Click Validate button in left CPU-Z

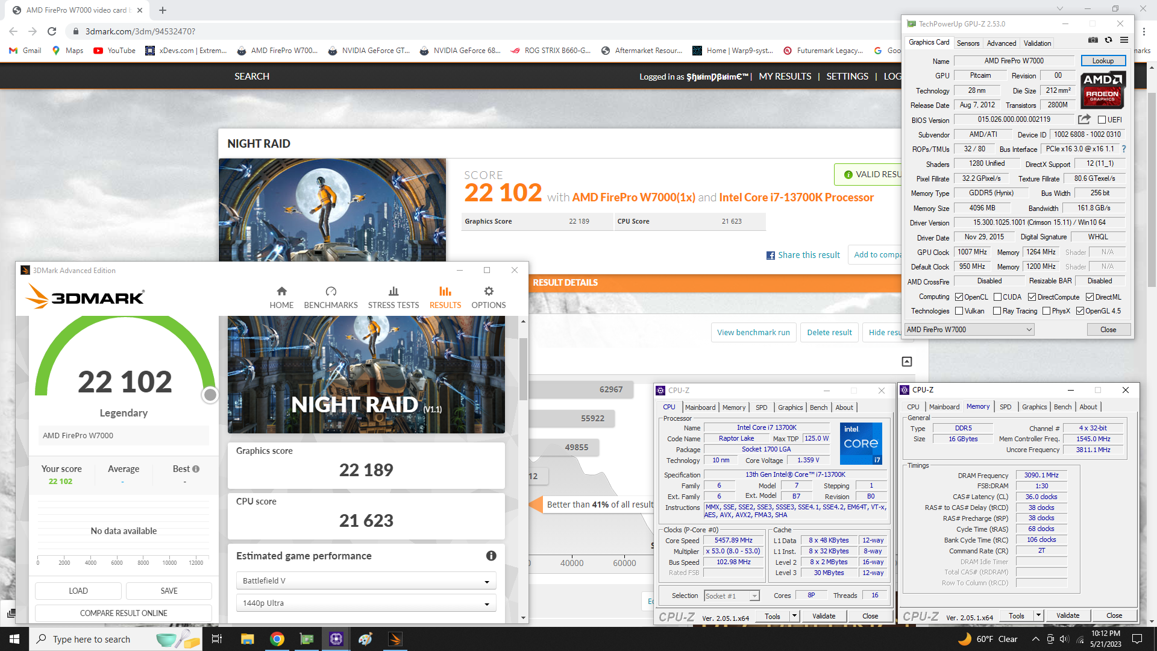pyautogui.click(x=823, y=616)
